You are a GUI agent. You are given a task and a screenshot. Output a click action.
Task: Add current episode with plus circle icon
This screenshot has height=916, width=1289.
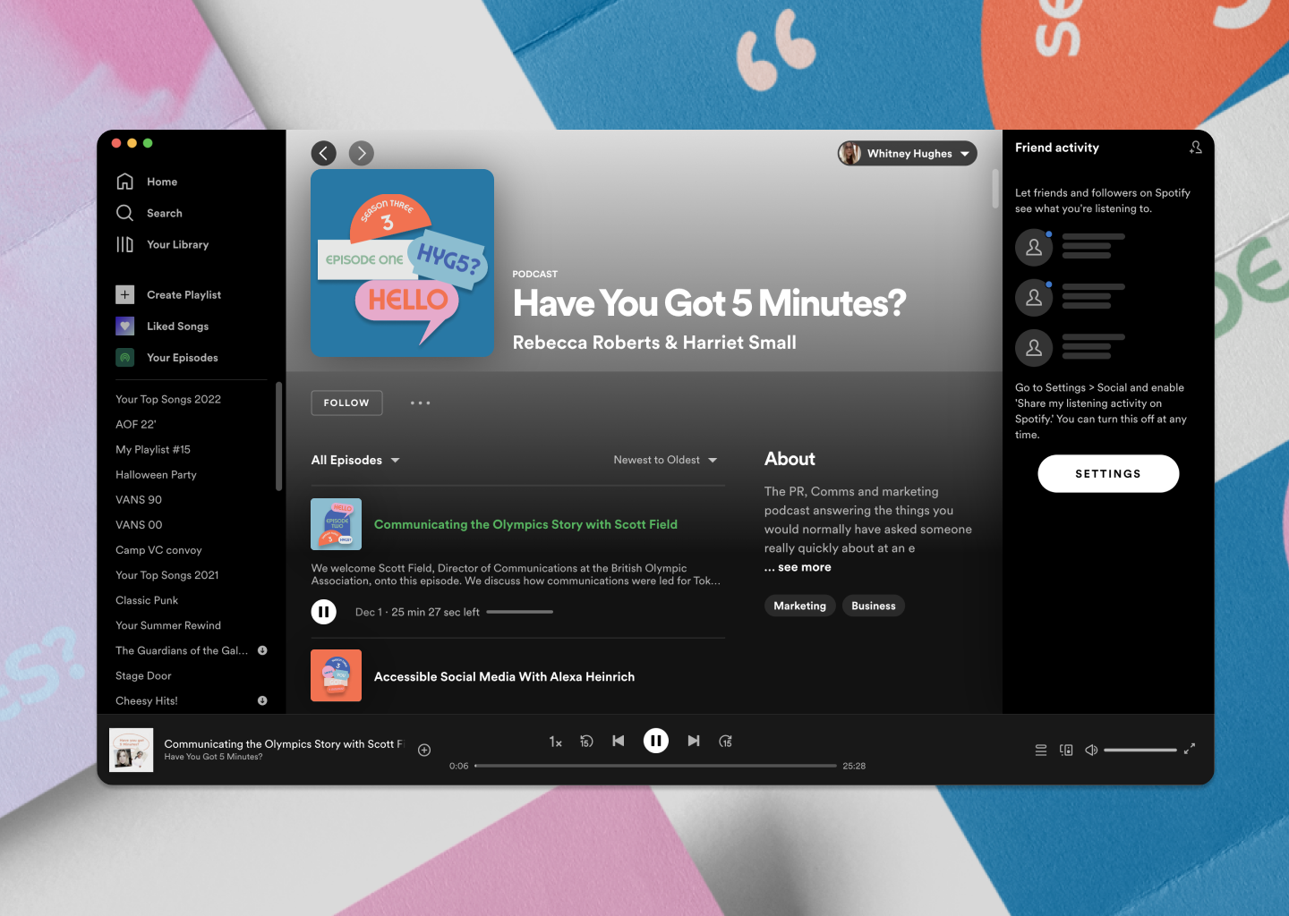tap(424, 750)
